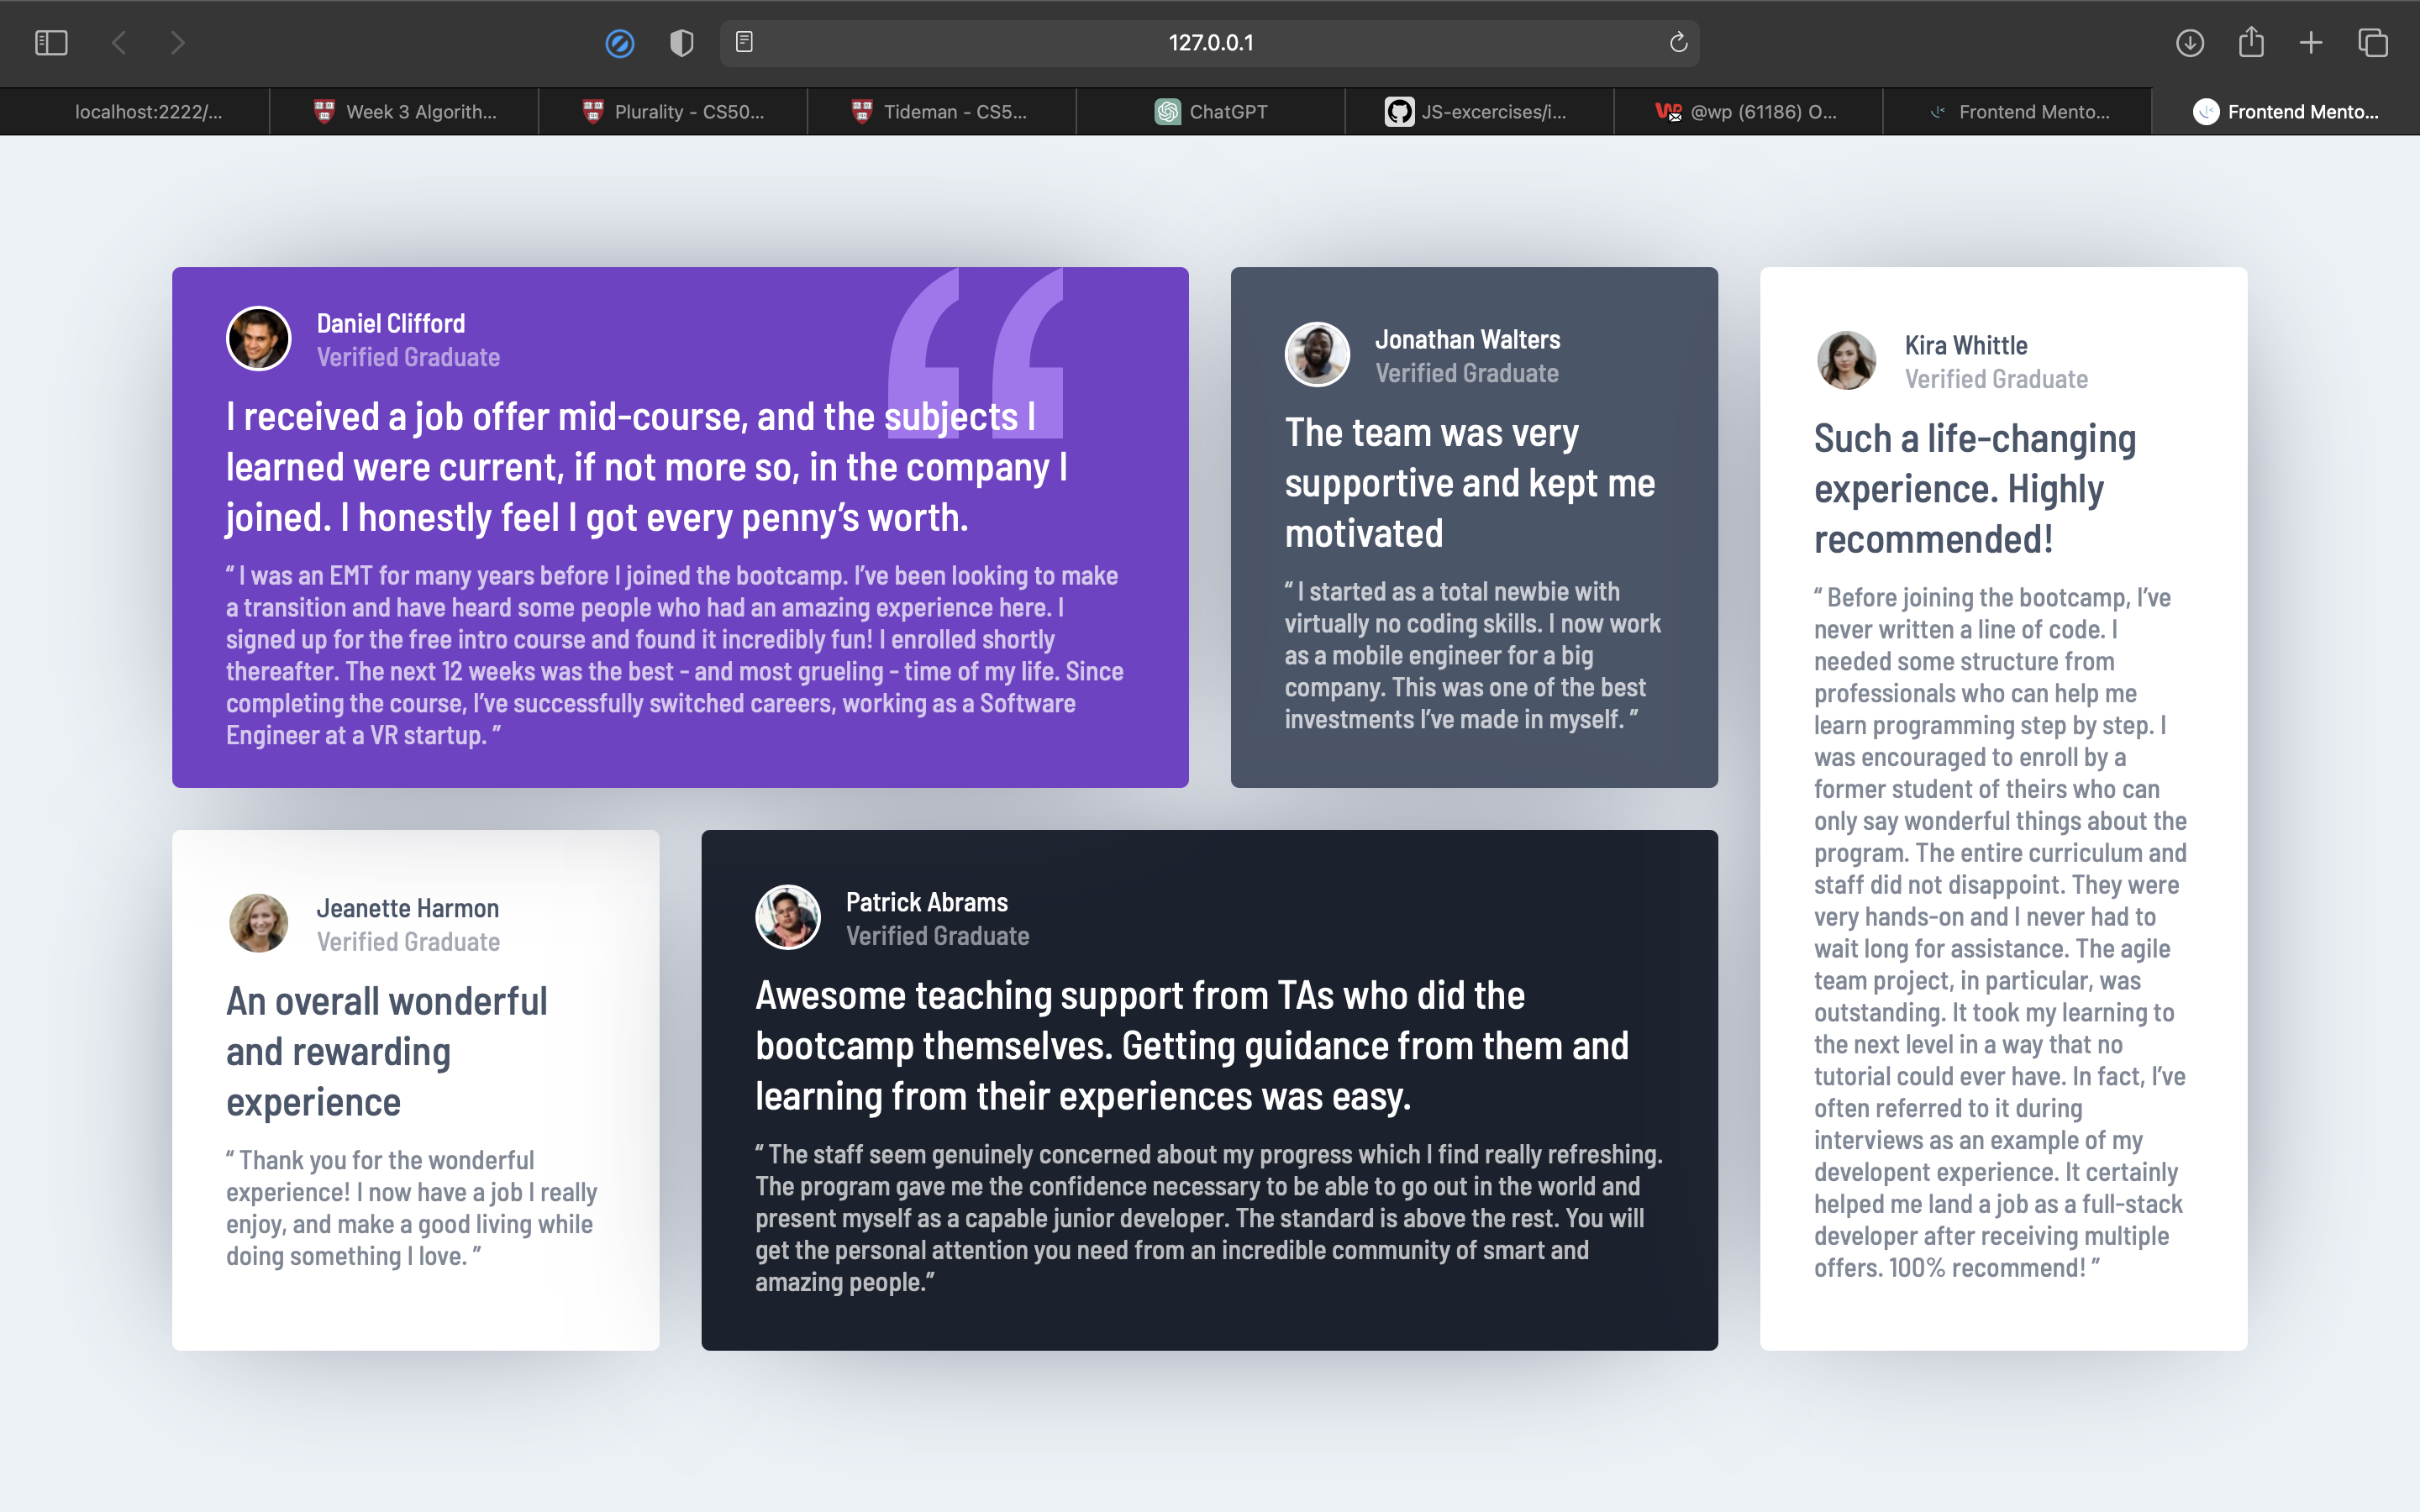Viewport: 2420px width, 1512px height.
Task: Click the blue content blocker extension icon
Action: (620, 43)
